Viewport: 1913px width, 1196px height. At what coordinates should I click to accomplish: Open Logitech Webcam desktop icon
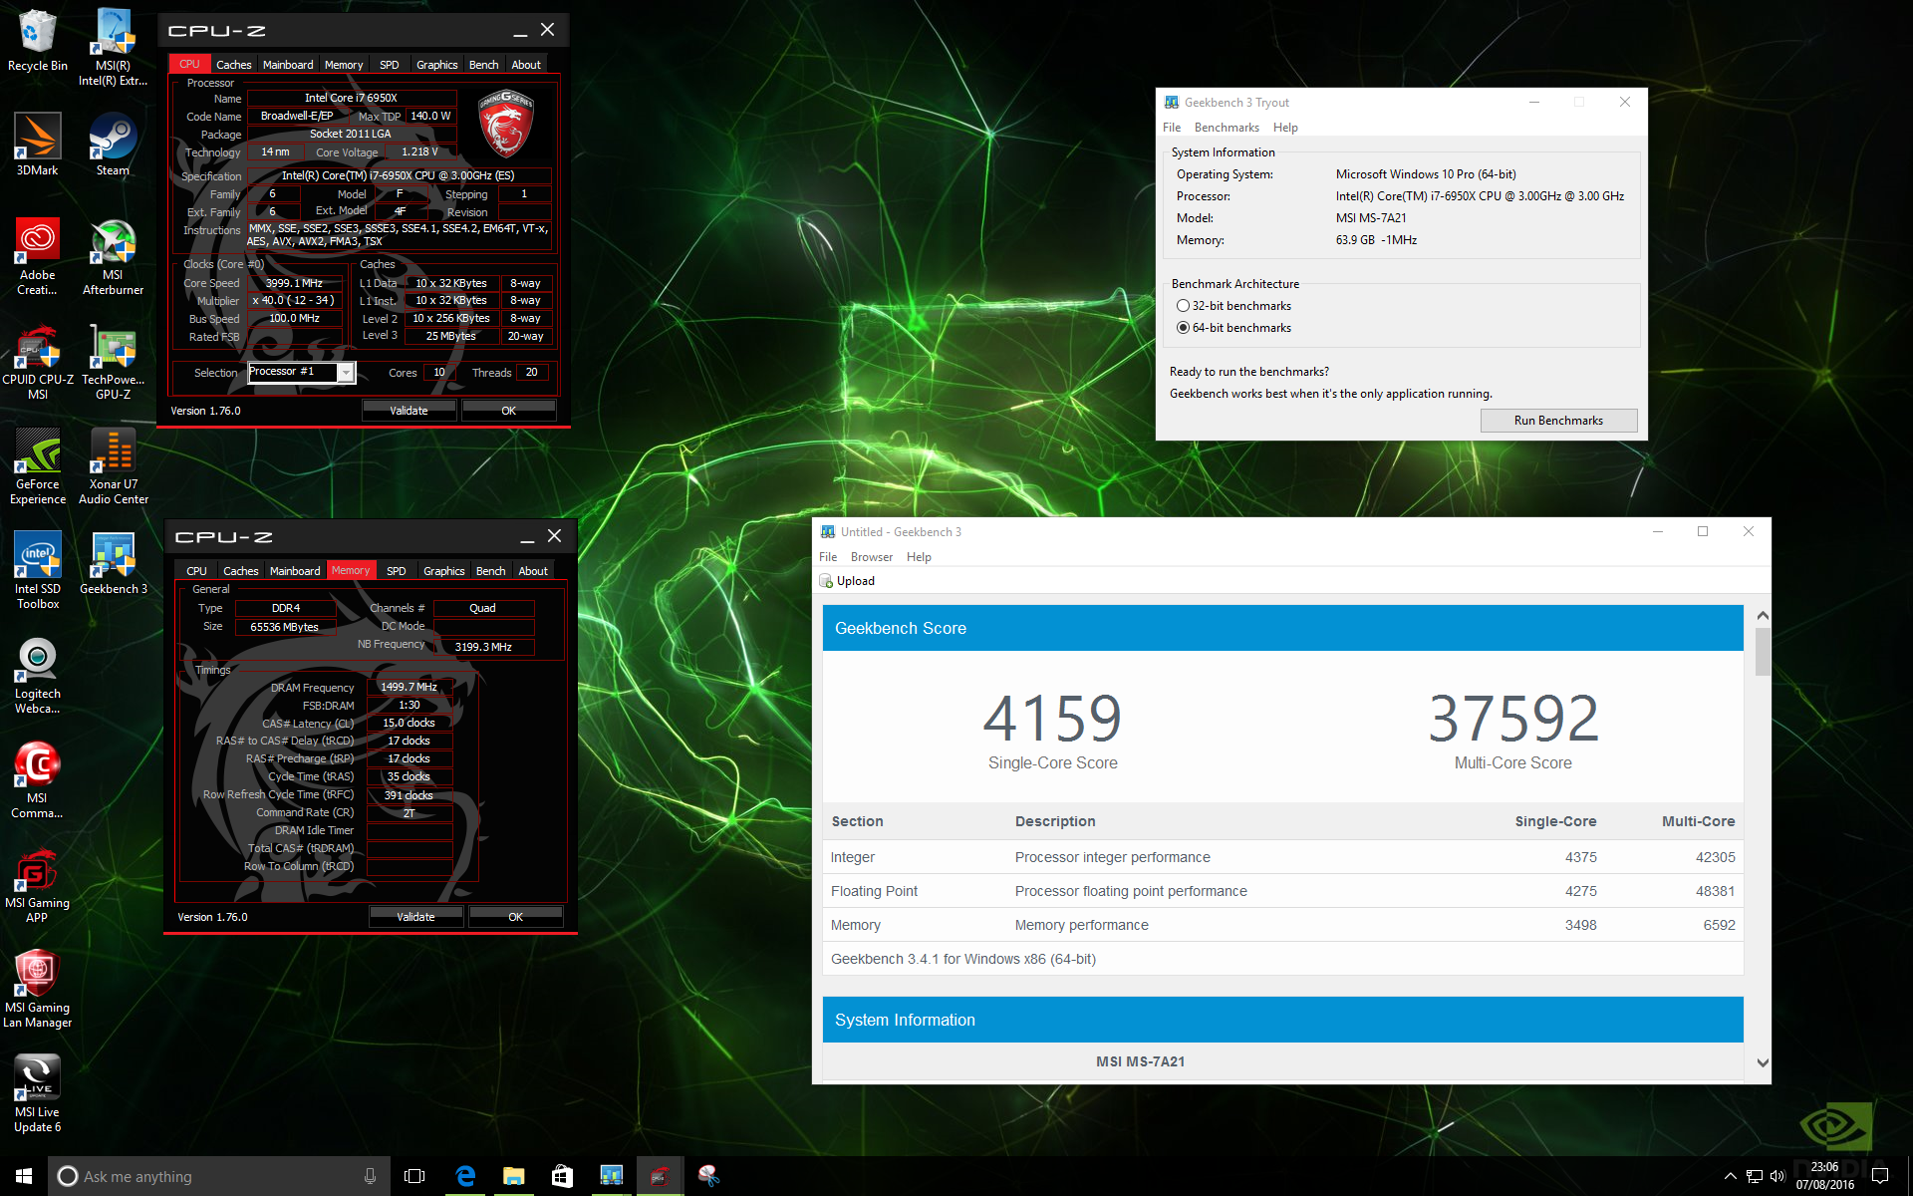[37, 675]
